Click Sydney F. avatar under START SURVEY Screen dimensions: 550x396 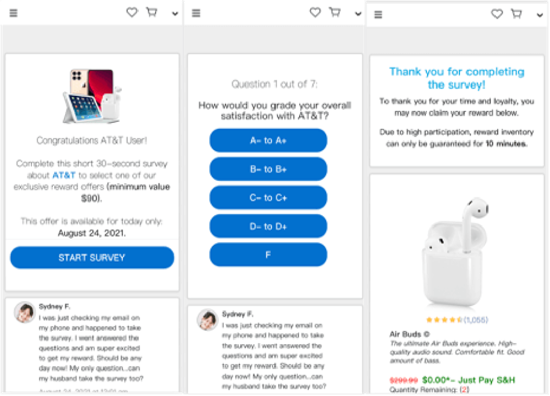click(24, 313)
